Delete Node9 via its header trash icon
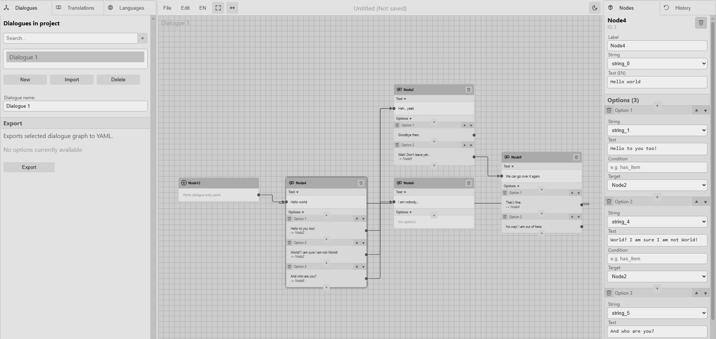Image resolution: width=716 pixels, height=339 pixels. pyautogui.click(x=576, y=157)
